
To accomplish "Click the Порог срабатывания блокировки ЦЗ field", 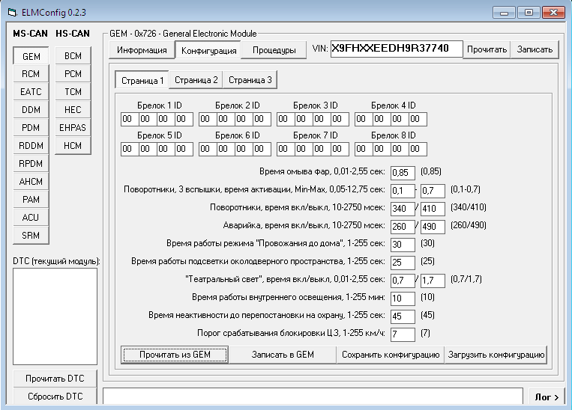I will pos(403,334).
